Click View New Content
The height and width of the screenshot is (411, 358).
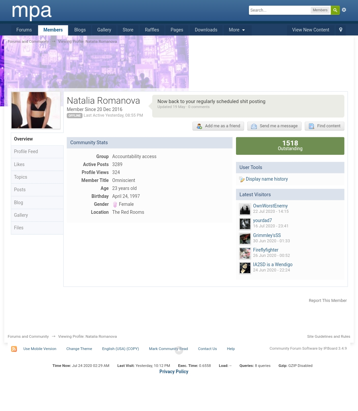coord(311,30)
